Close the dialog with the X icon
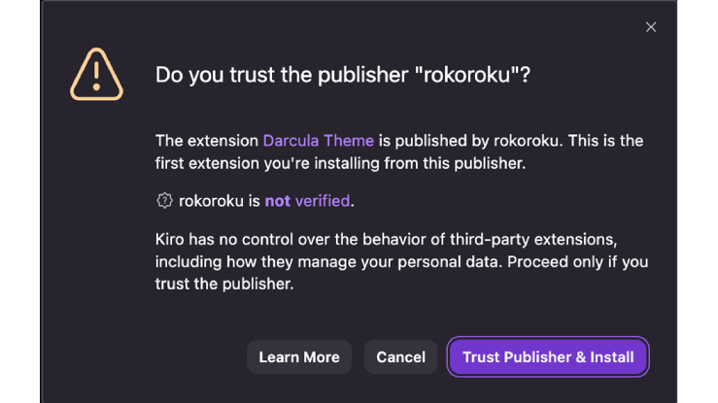 [651, 27]
